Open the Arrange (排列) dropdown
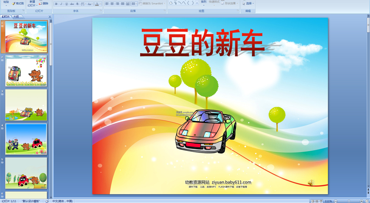 (204, 3)
